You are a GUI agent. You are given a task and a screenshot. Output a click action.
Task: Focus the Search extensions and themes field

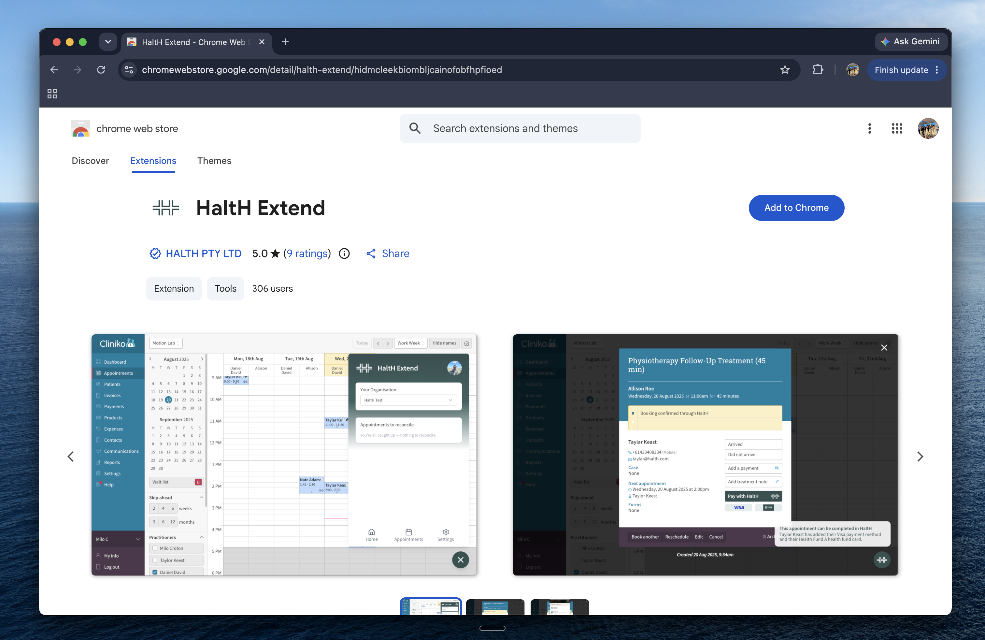520,128
